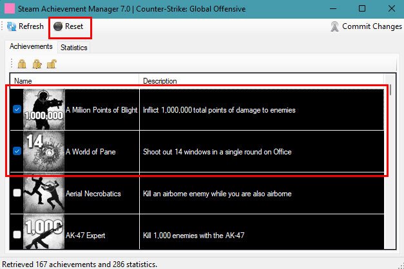This screenshot has width=404, height=269.
Task: Click the pink application icon in title bar
Action: 10,9
